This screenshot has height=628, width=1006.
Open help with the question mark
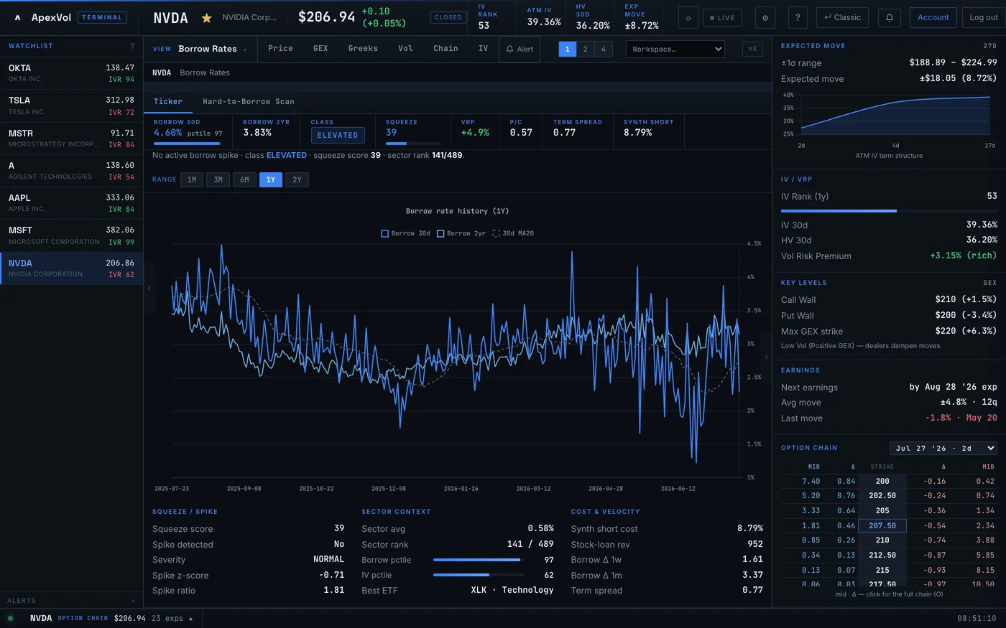797,17
